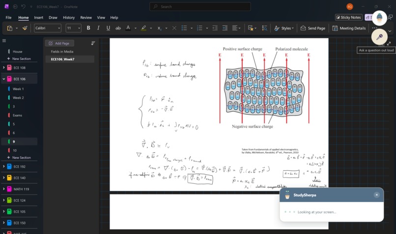The height and width of the screenshot is (234, 396).
Task: Close the StudySherpa popup
Action: coord(376,195)
